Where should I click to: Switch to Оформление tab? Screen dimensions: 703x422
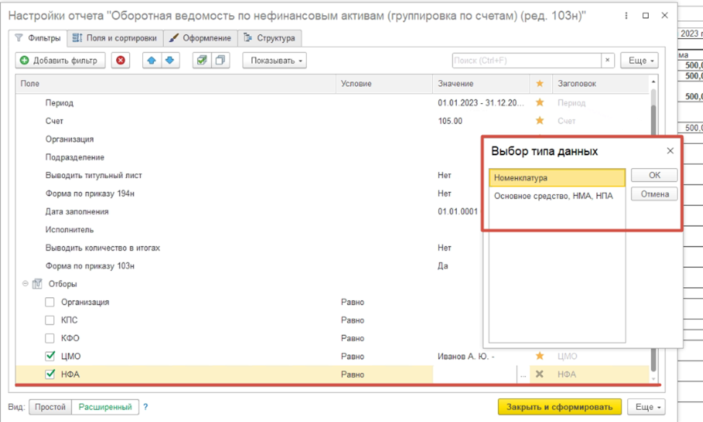click(201, 38)
